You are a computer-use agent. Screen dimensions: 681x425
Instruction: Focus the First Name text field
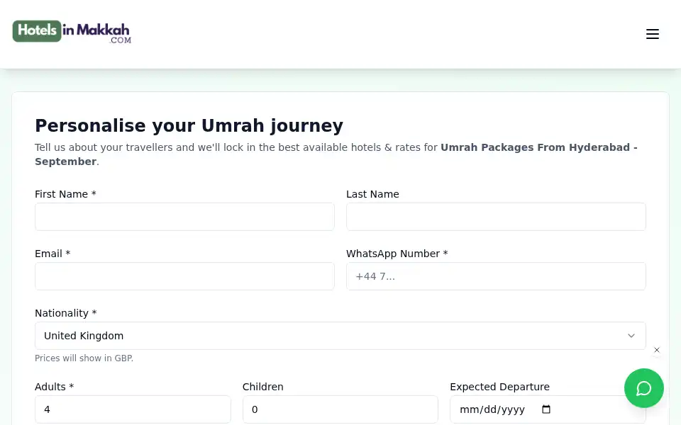[184, 217]
